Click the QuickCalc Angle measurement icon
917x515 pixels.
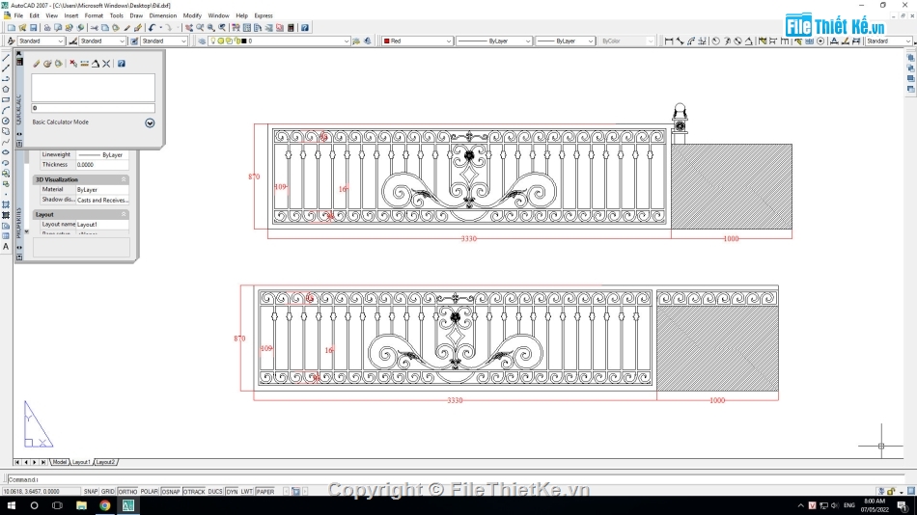96,63
